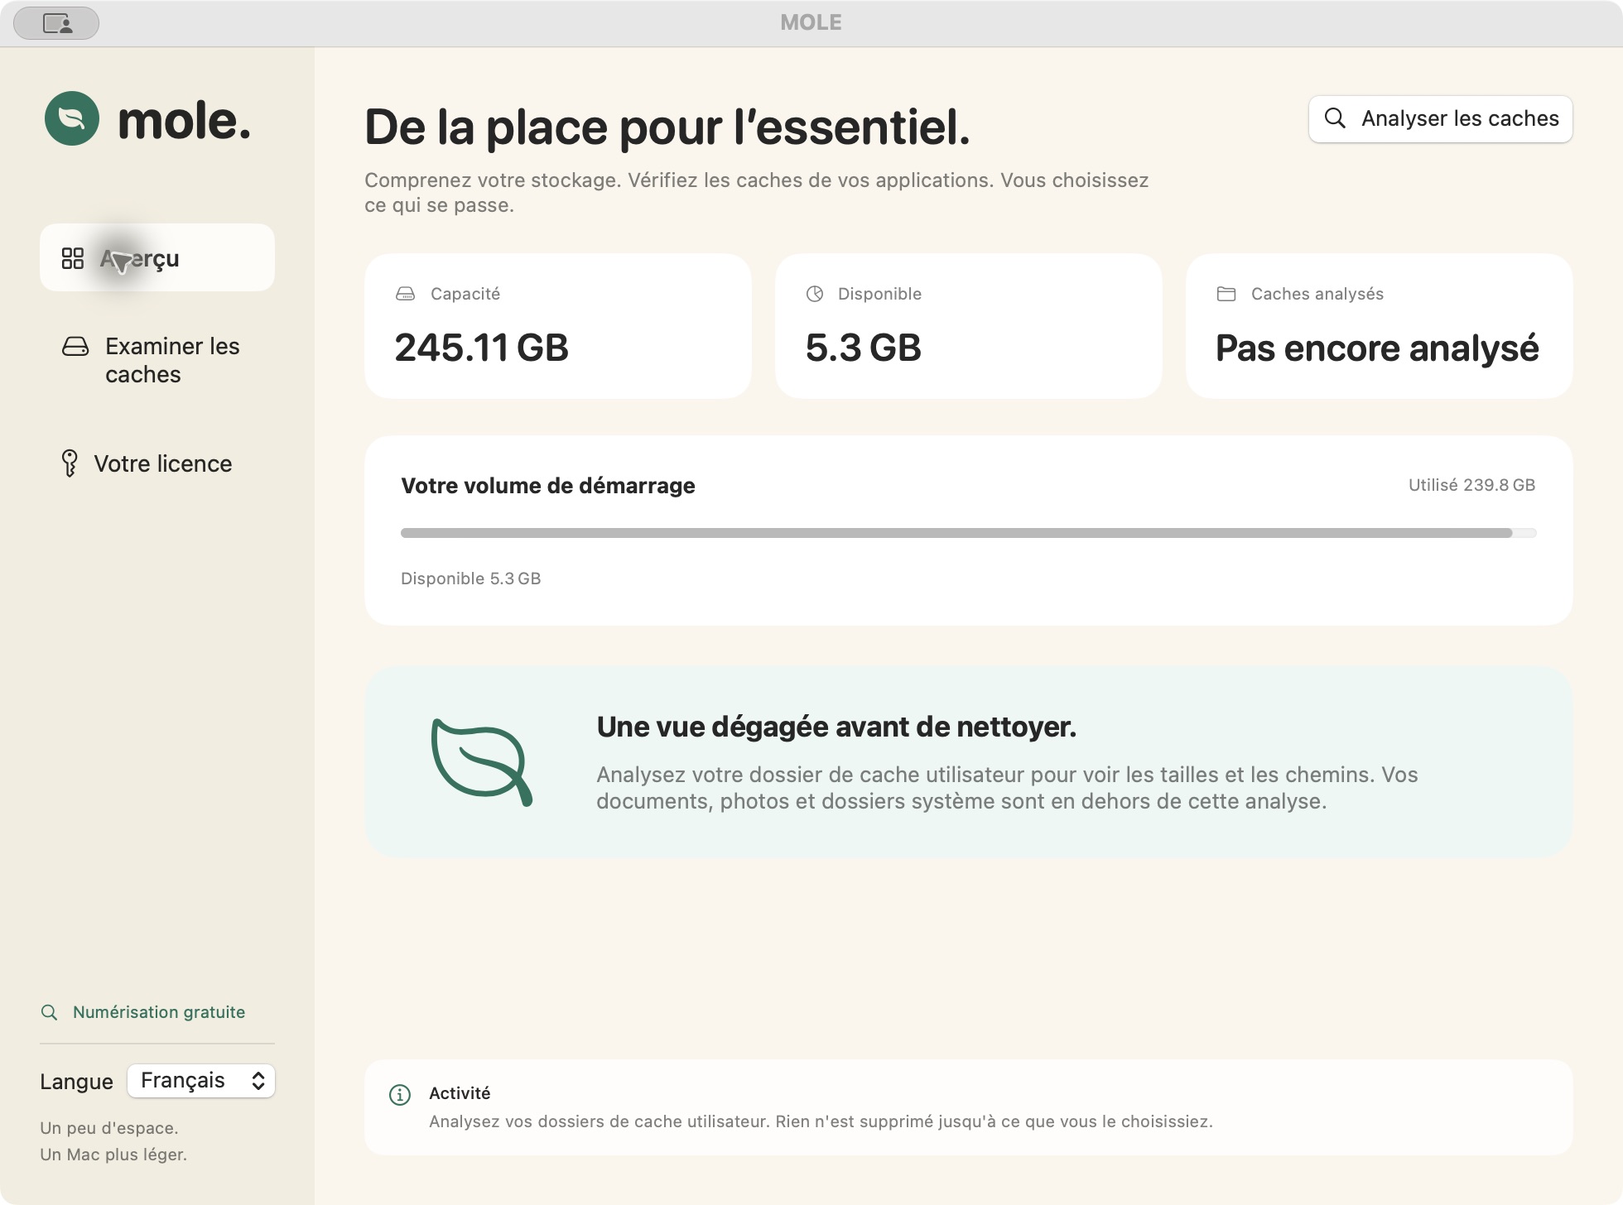Click the Langue label
The image size is (1623, 1205).
pos(76,1082)
